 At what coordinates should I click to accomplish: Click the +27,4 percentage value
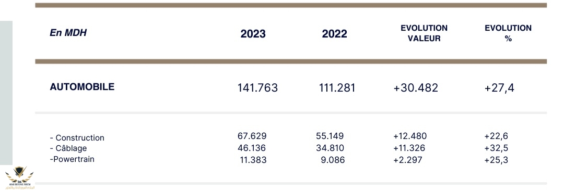click(x=499, y=88)
